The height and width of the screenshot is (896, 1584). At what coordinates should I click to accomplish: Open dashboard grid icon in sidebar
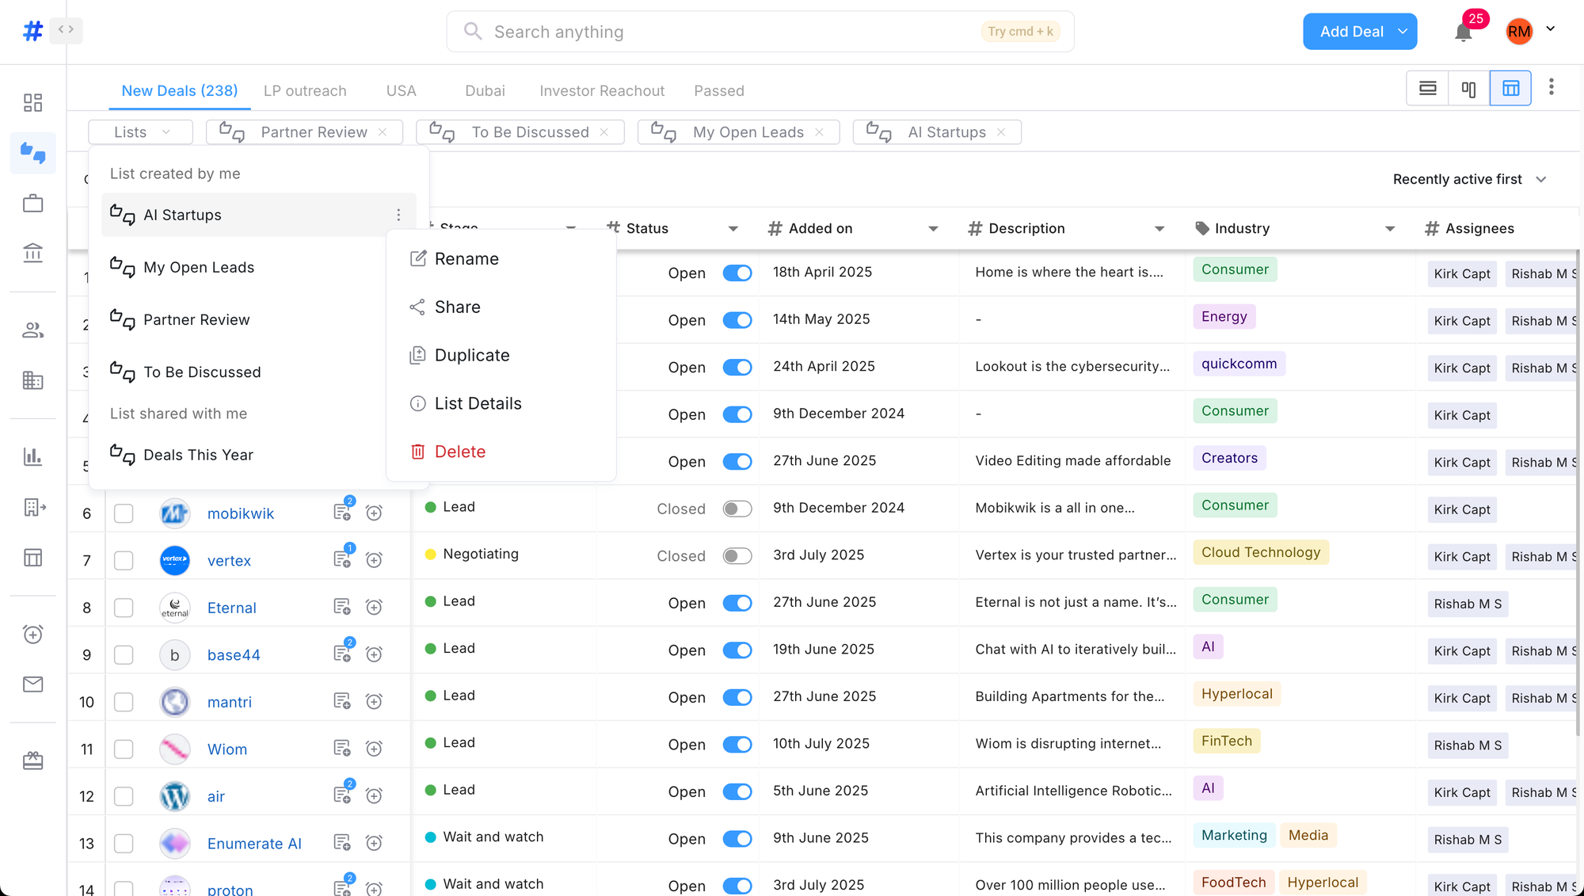coord(32,103)
